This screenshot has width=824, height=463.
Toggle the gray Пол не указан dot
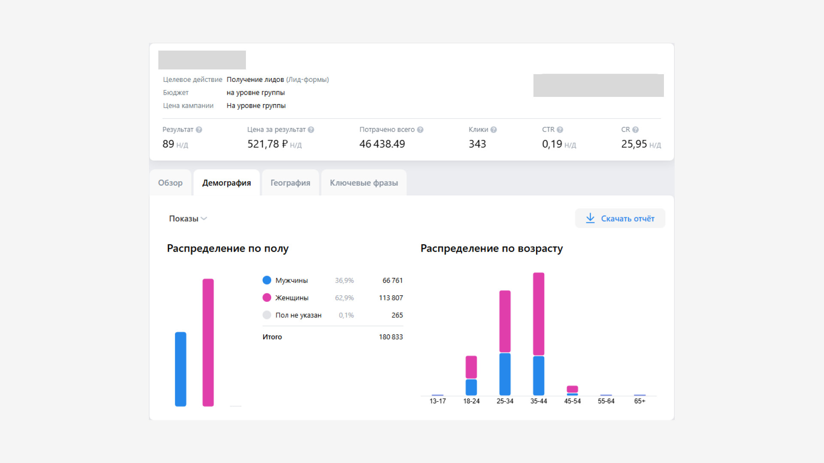pos(267,315)
